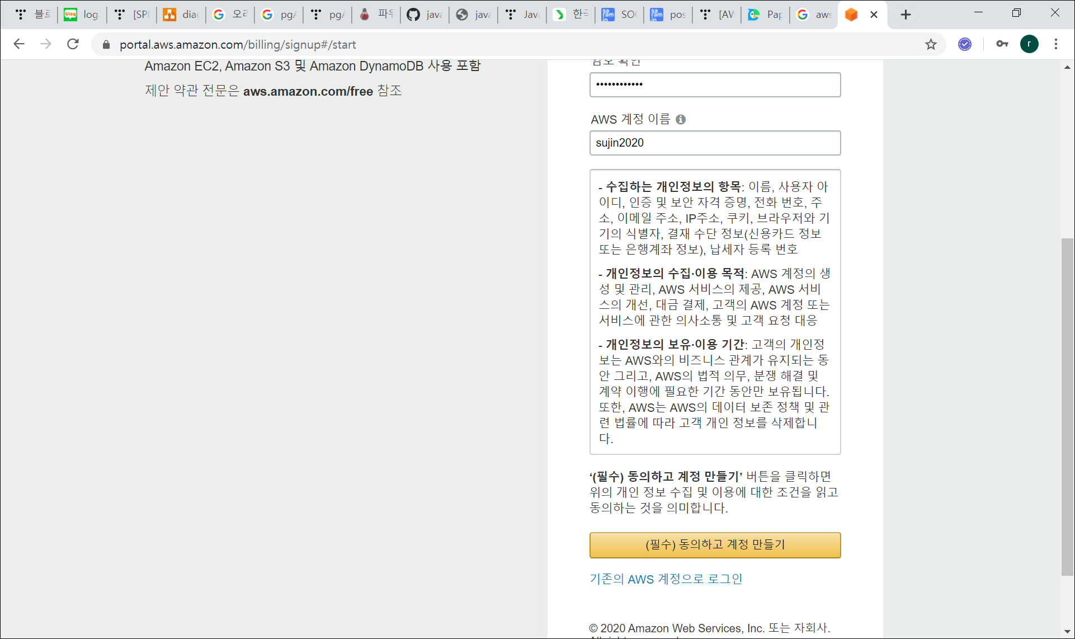Click '수집하는 개인정보의 항목' heading text
The width and height of the screenshot is (1075, 639).
(x=673, y=186)
